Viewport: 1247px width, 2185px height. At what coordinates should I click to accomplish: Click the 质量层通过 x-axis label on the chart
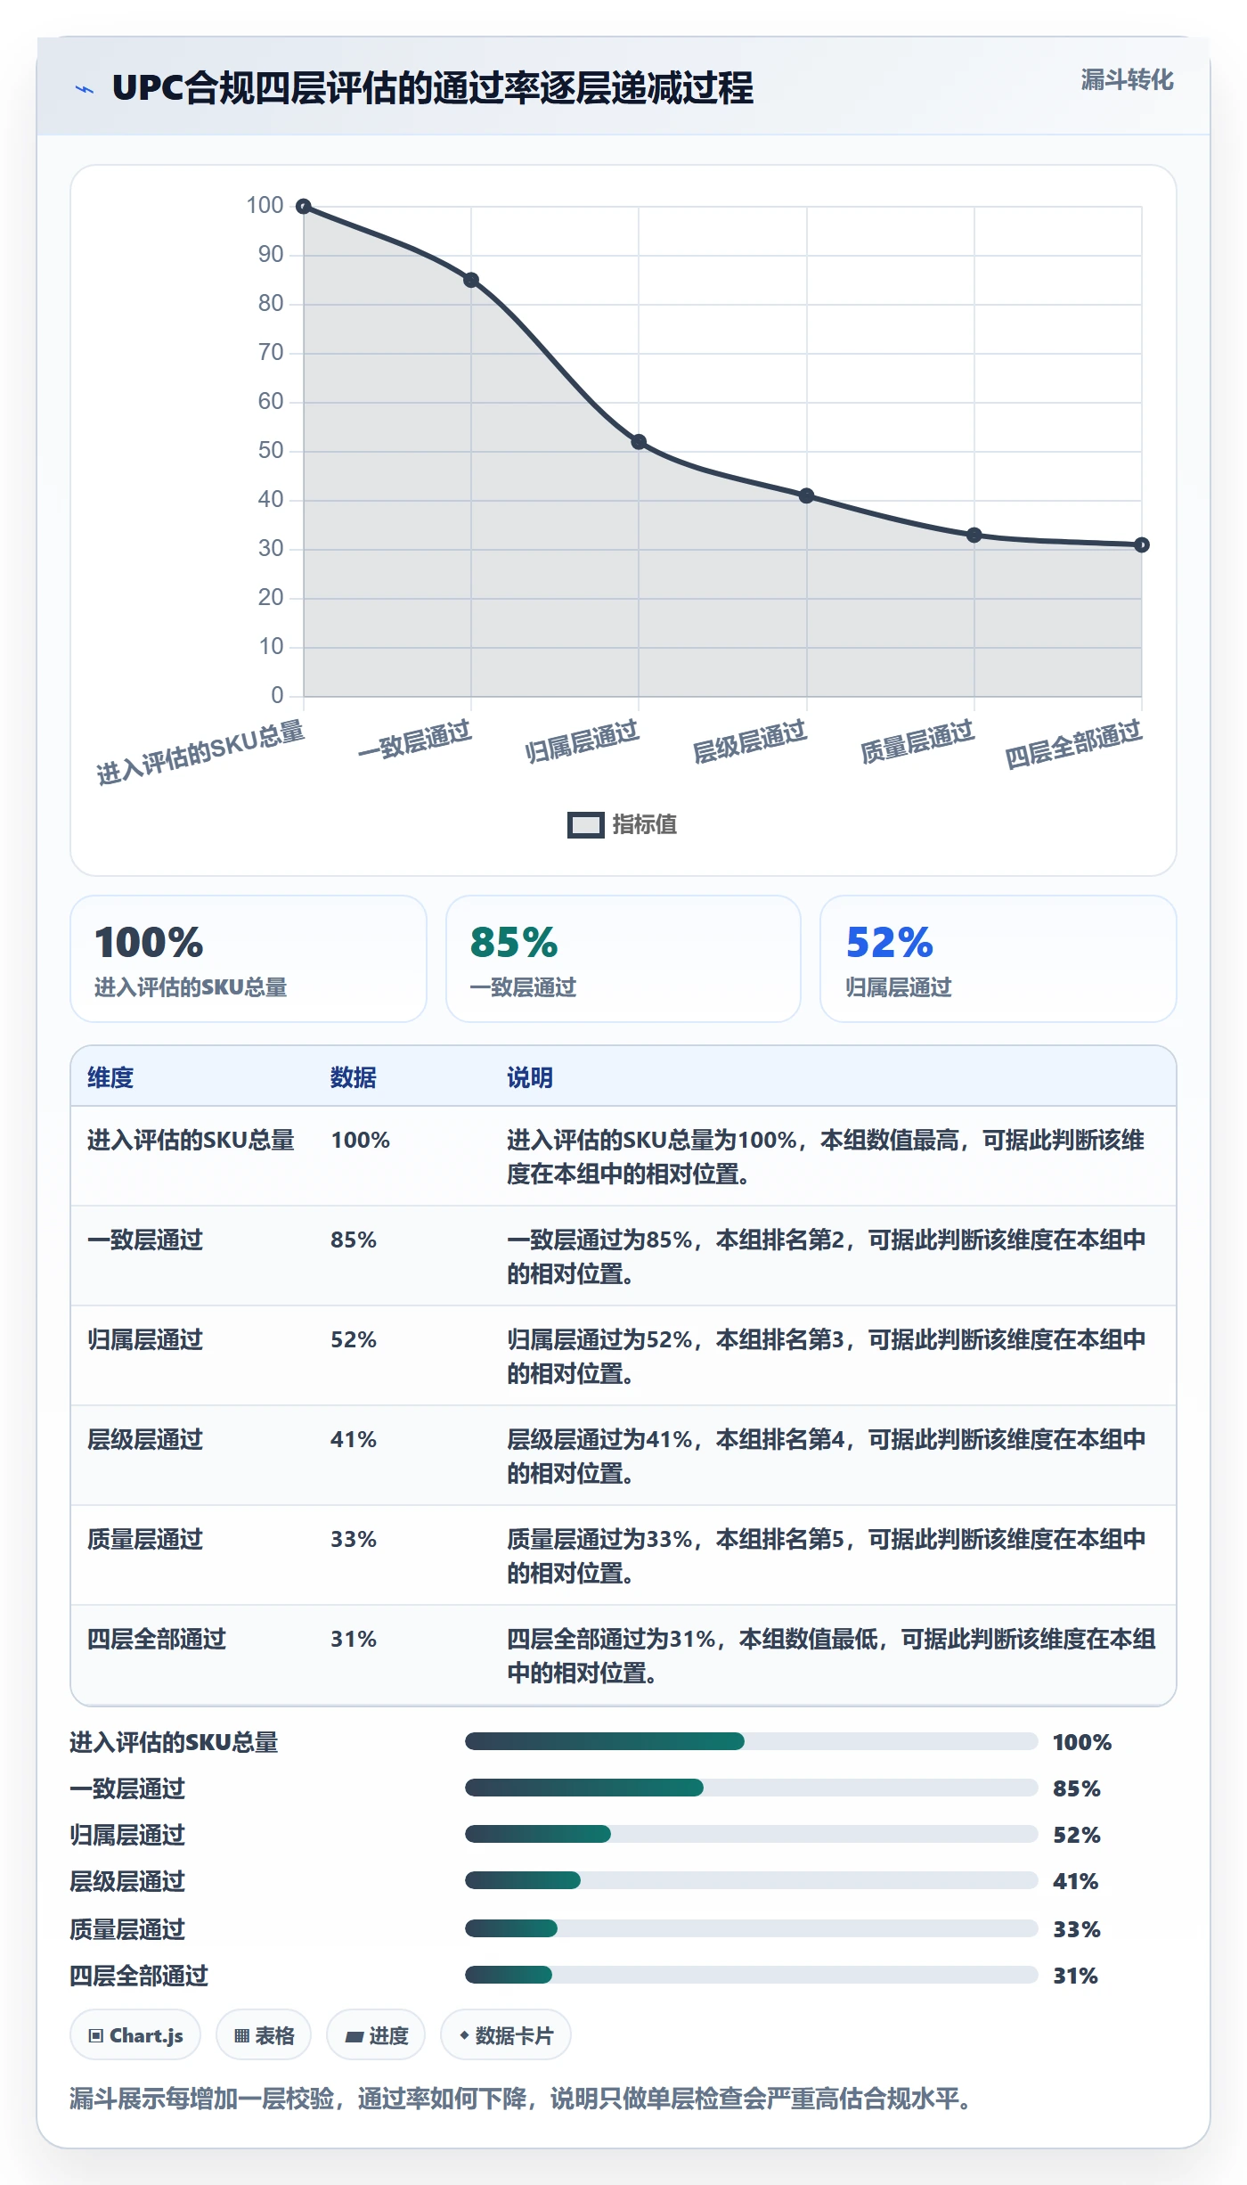tap(917, 741)
